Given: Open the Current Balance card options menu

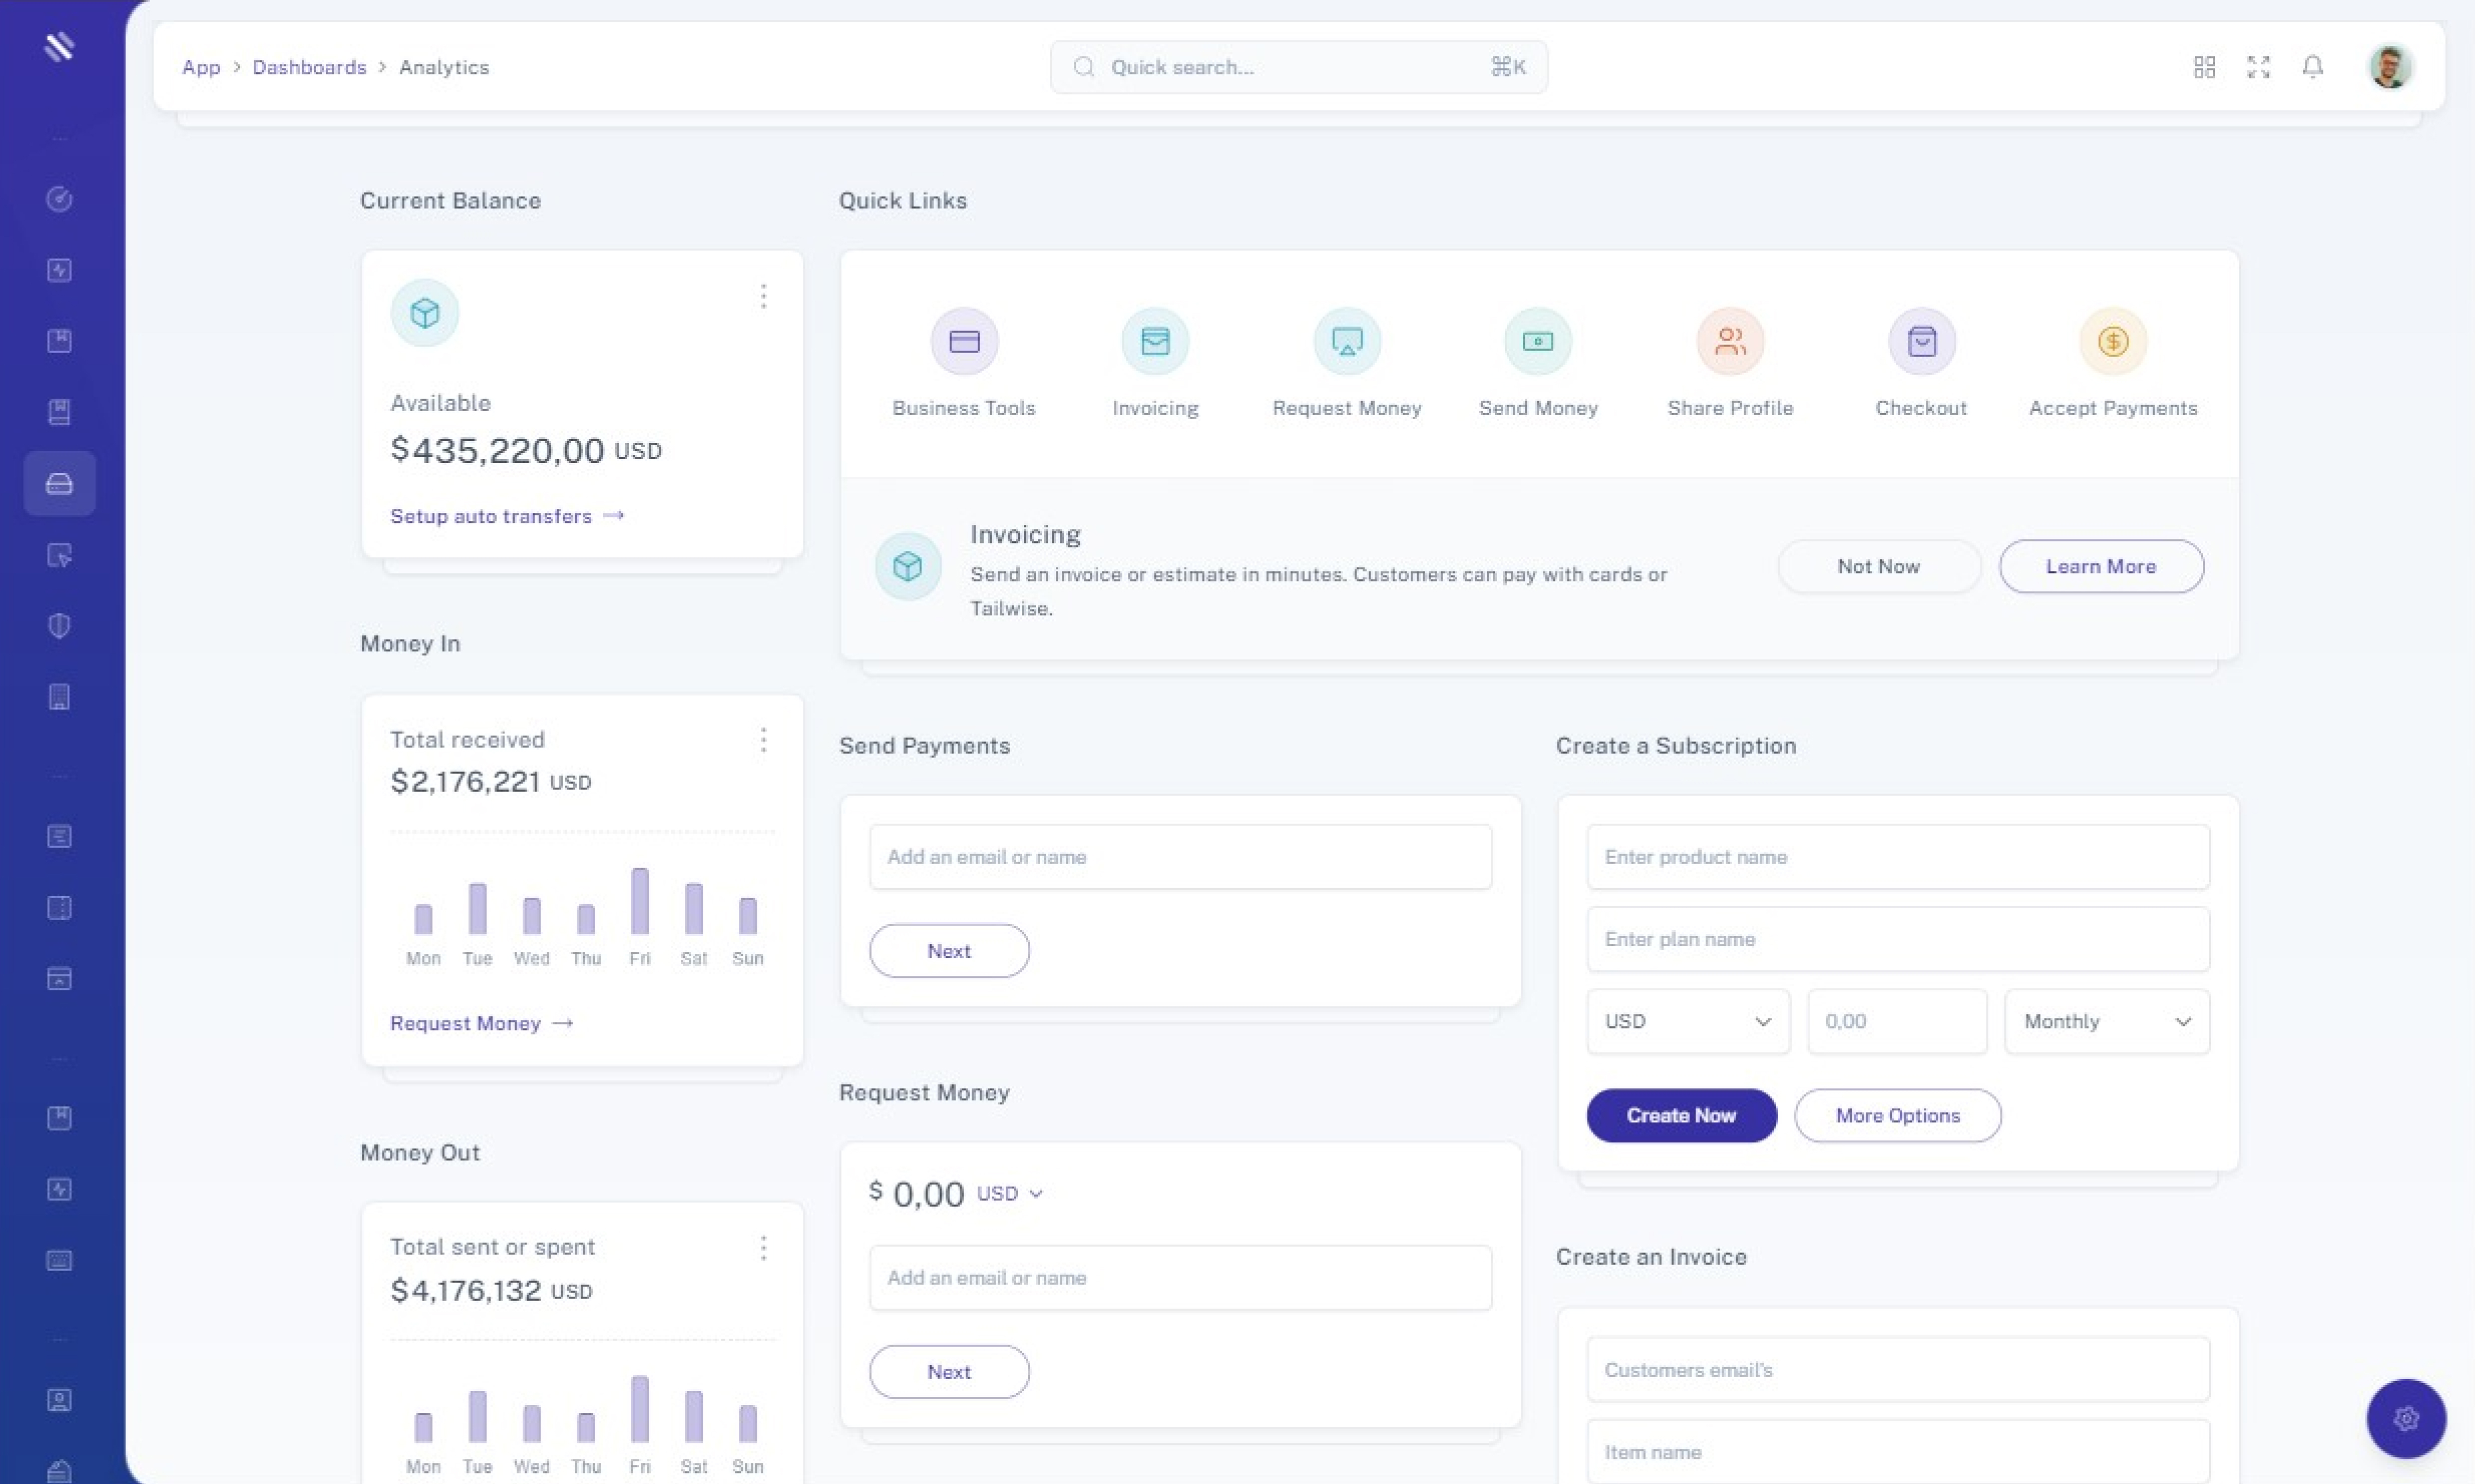Looking at the screenshot, I should 763,296.
